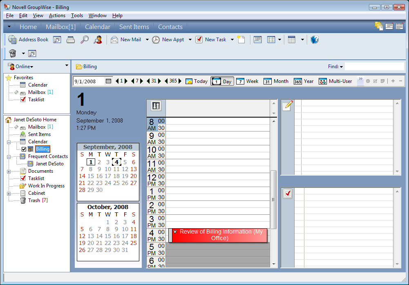Viewport: 409px width, 285px height.
Task: Click the New Mail envelope button
Action: click(x=126, y=40)
